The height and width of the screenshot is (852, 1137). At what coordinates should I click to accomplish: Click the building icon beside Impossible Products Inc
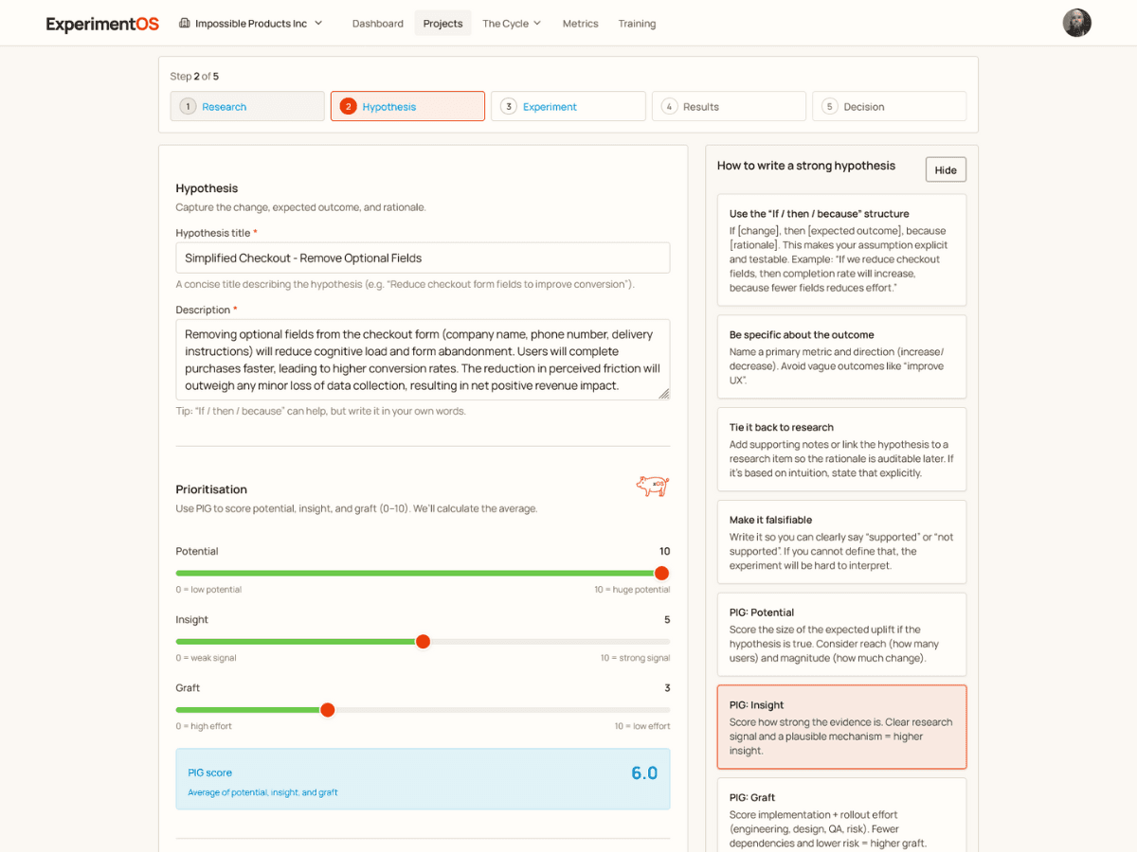tap(184, 23)
